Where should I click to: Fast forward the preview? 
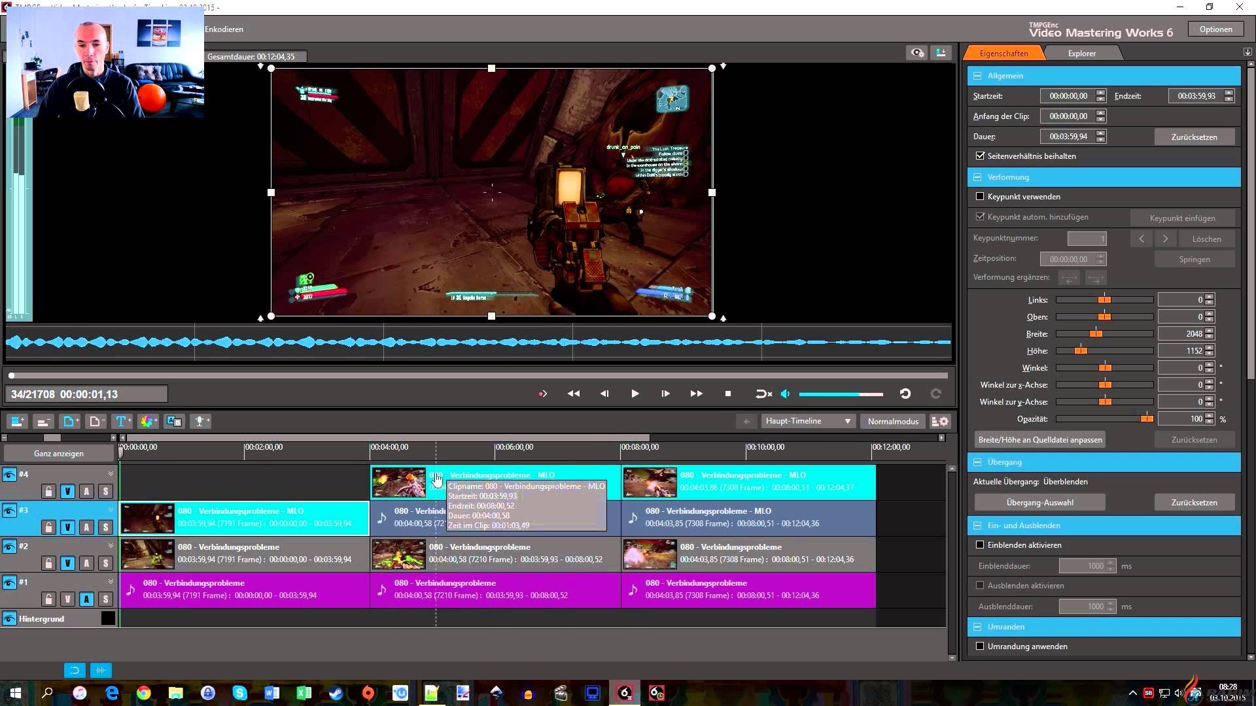click(697, 394)
